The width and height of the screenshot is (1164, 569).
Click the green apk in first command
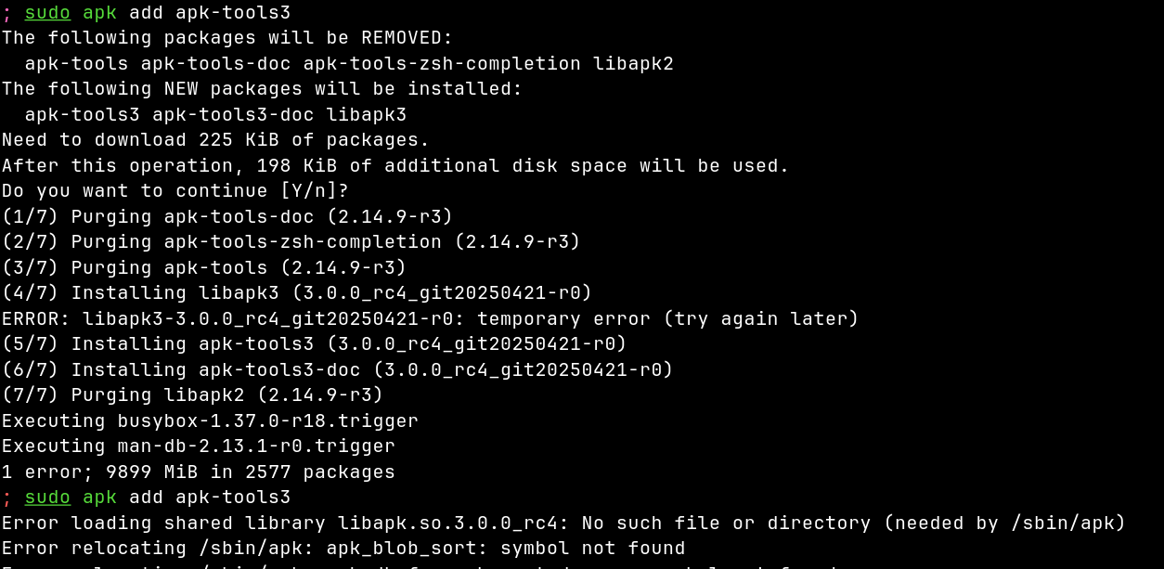[99, 14]
